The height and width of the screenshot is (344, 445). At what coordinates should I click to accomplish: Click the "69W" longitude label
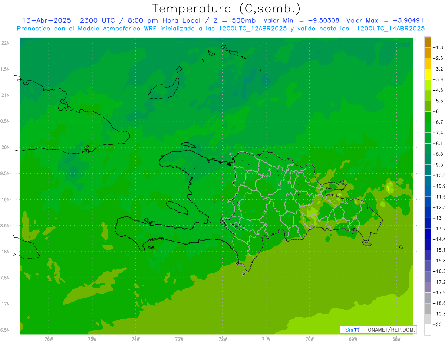[353, 339]
